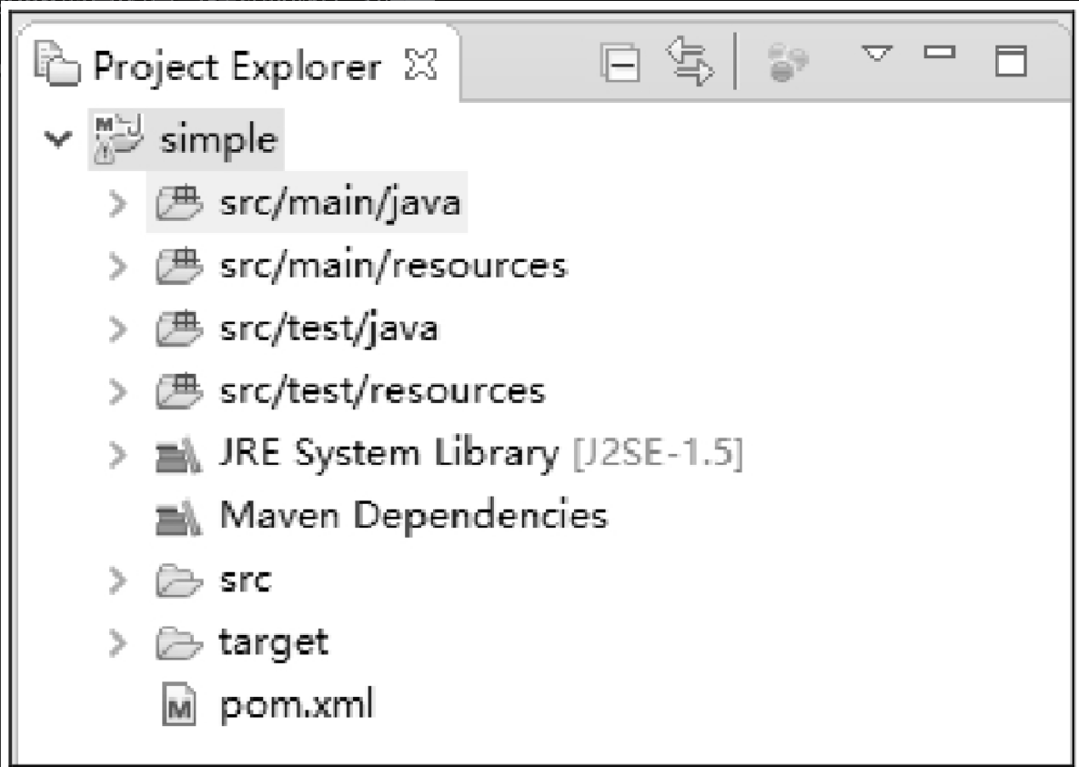Expand the src/main/java source folder
1079x767 pixels.
pos(118,204)
